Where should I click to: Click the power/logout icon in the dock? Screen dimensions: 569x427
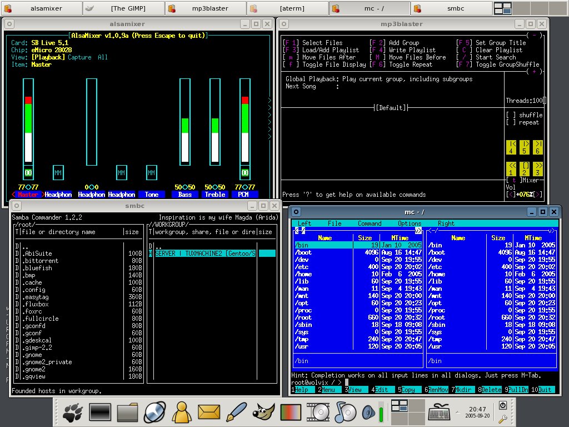pos(502,405)
